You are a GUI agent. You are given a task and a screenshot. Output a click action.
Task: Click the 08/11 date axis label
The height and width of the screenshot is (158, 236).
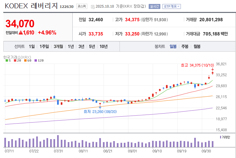(83, 151)
